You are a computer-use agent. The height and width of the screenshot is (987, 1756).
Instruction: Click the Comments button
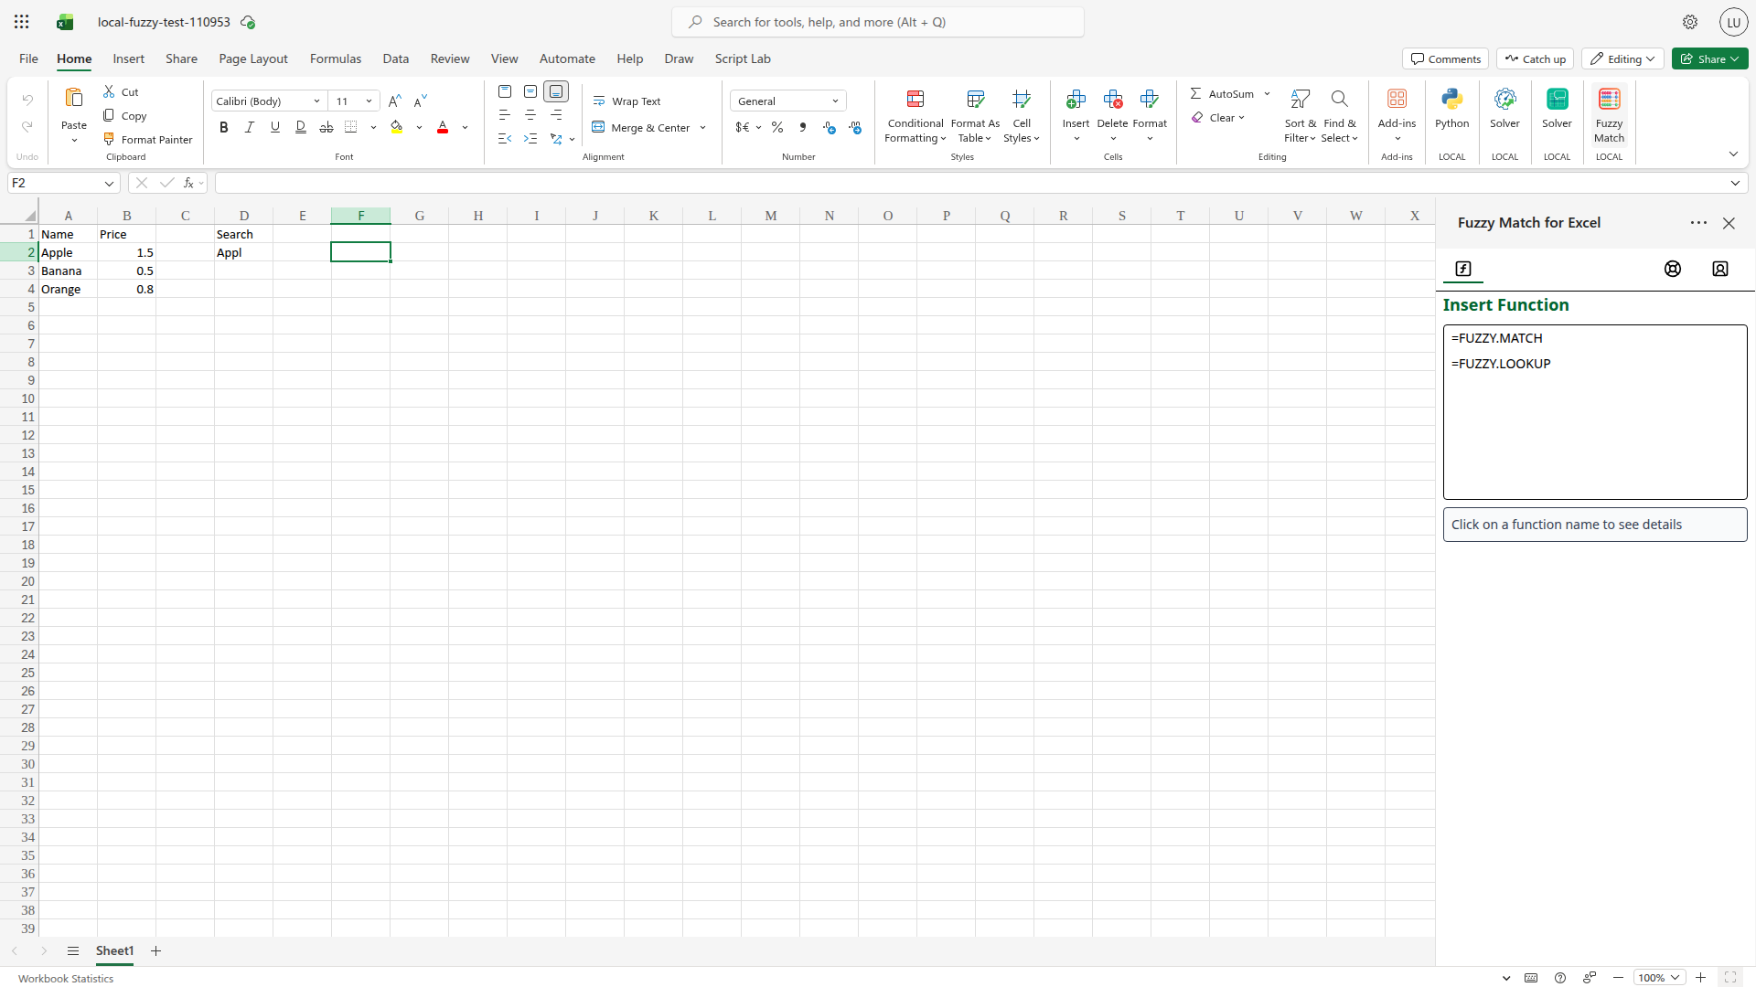click(x=1445, y=58)
